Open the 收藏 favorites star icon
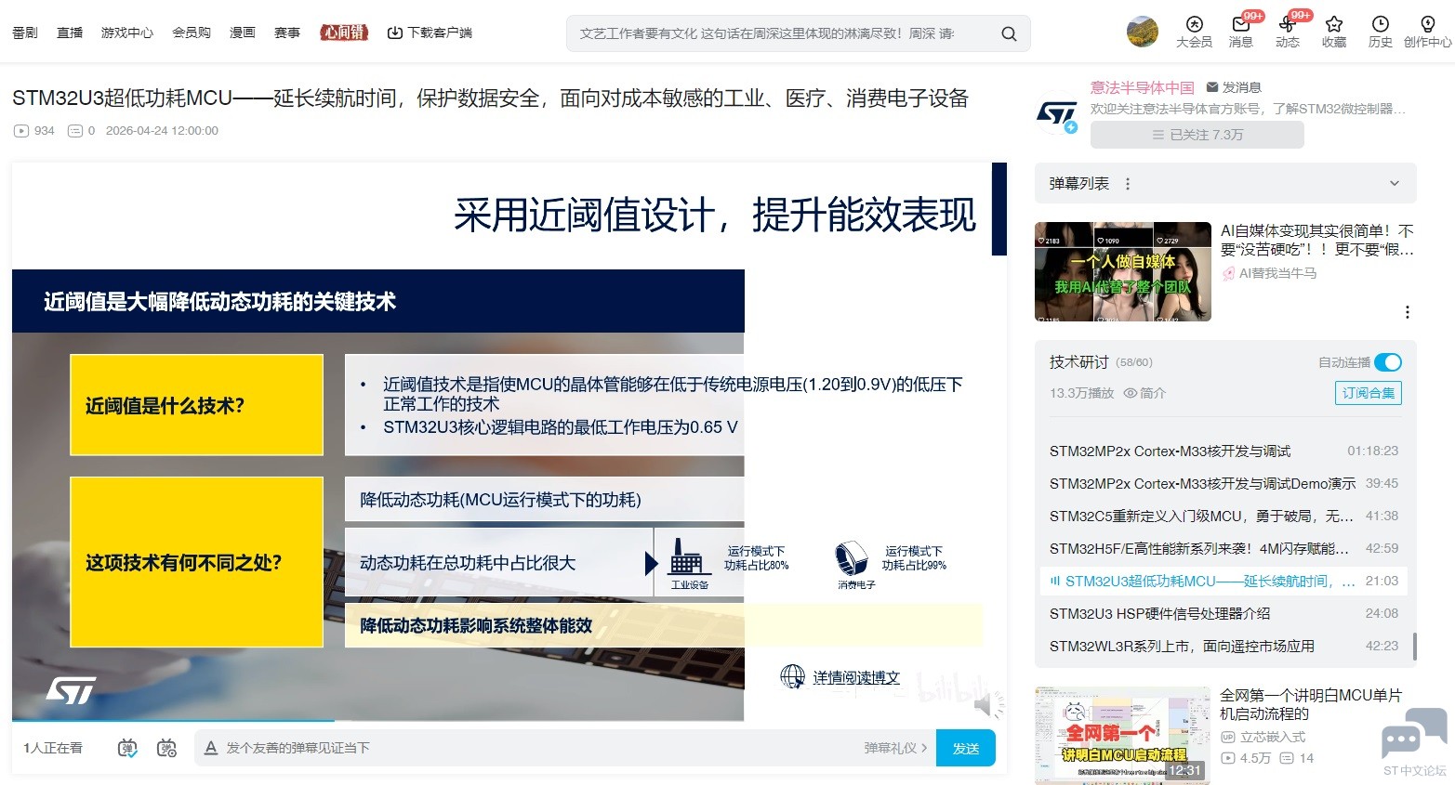 (1334, 24)
